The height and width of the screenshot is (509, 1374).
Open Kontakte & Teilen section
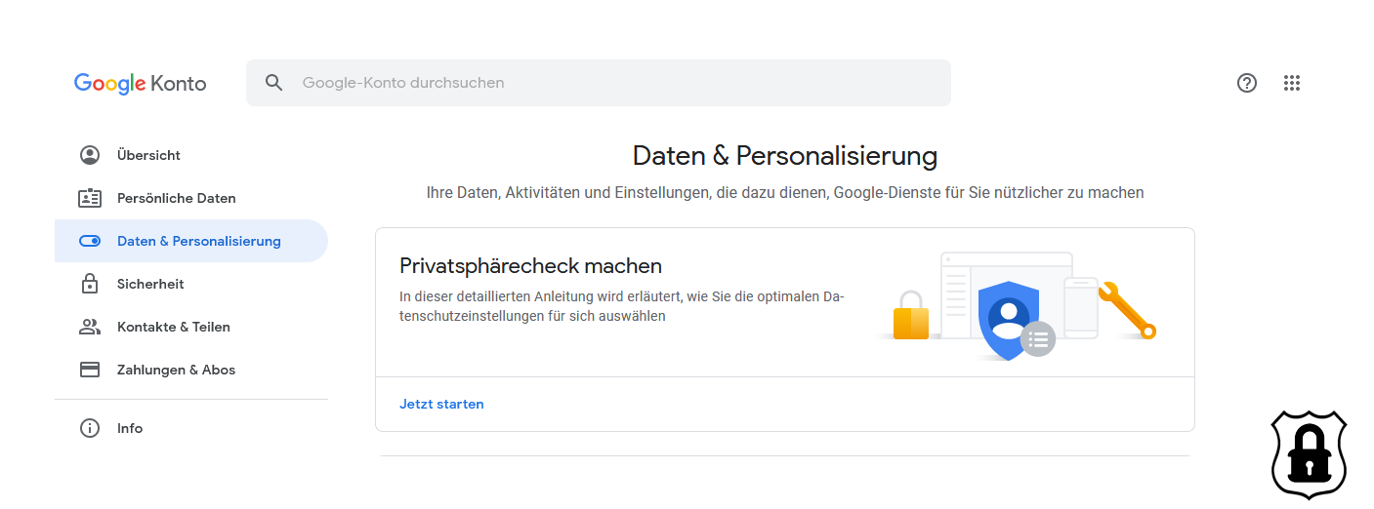pos(191,327)
